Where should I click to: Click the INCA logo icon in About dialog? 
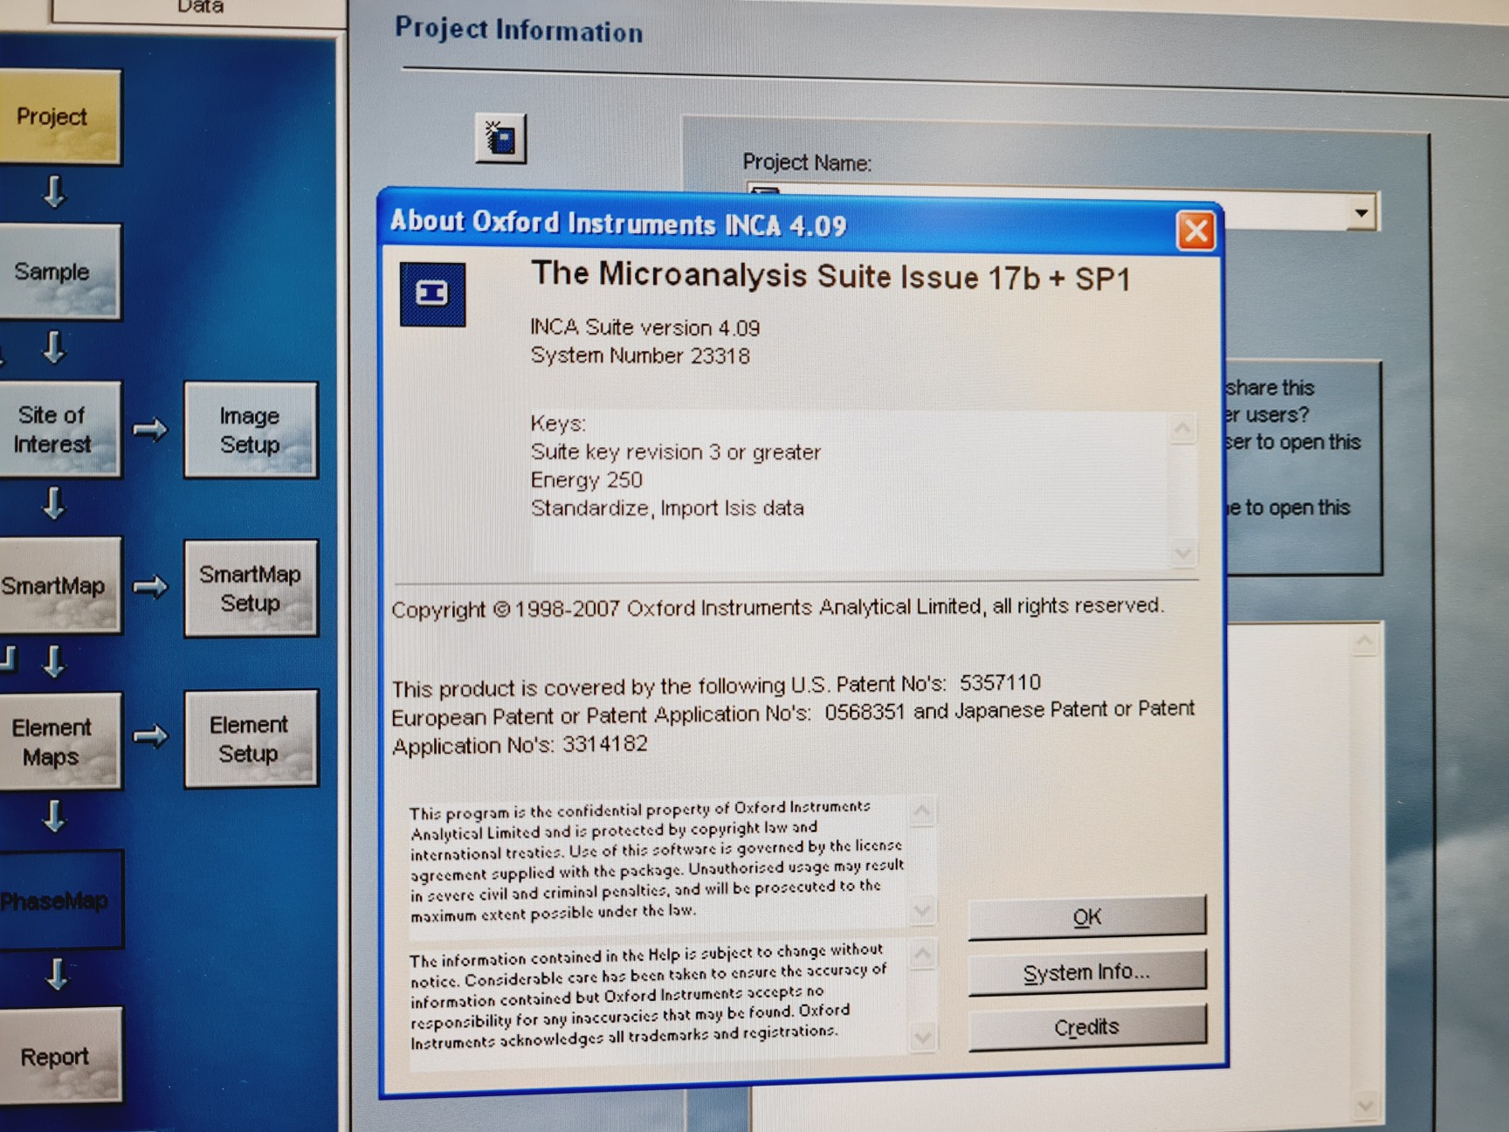click(432, 293)
